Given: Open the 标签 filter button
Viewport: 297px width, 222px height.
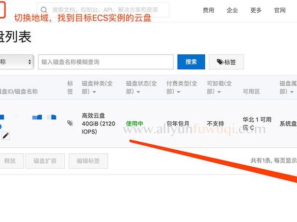Looking at the screenshot, I should [x=226, y=62].
